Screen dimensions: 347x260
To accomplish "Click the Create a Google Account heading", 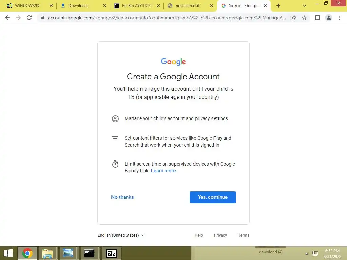I will tap(173, 77).
